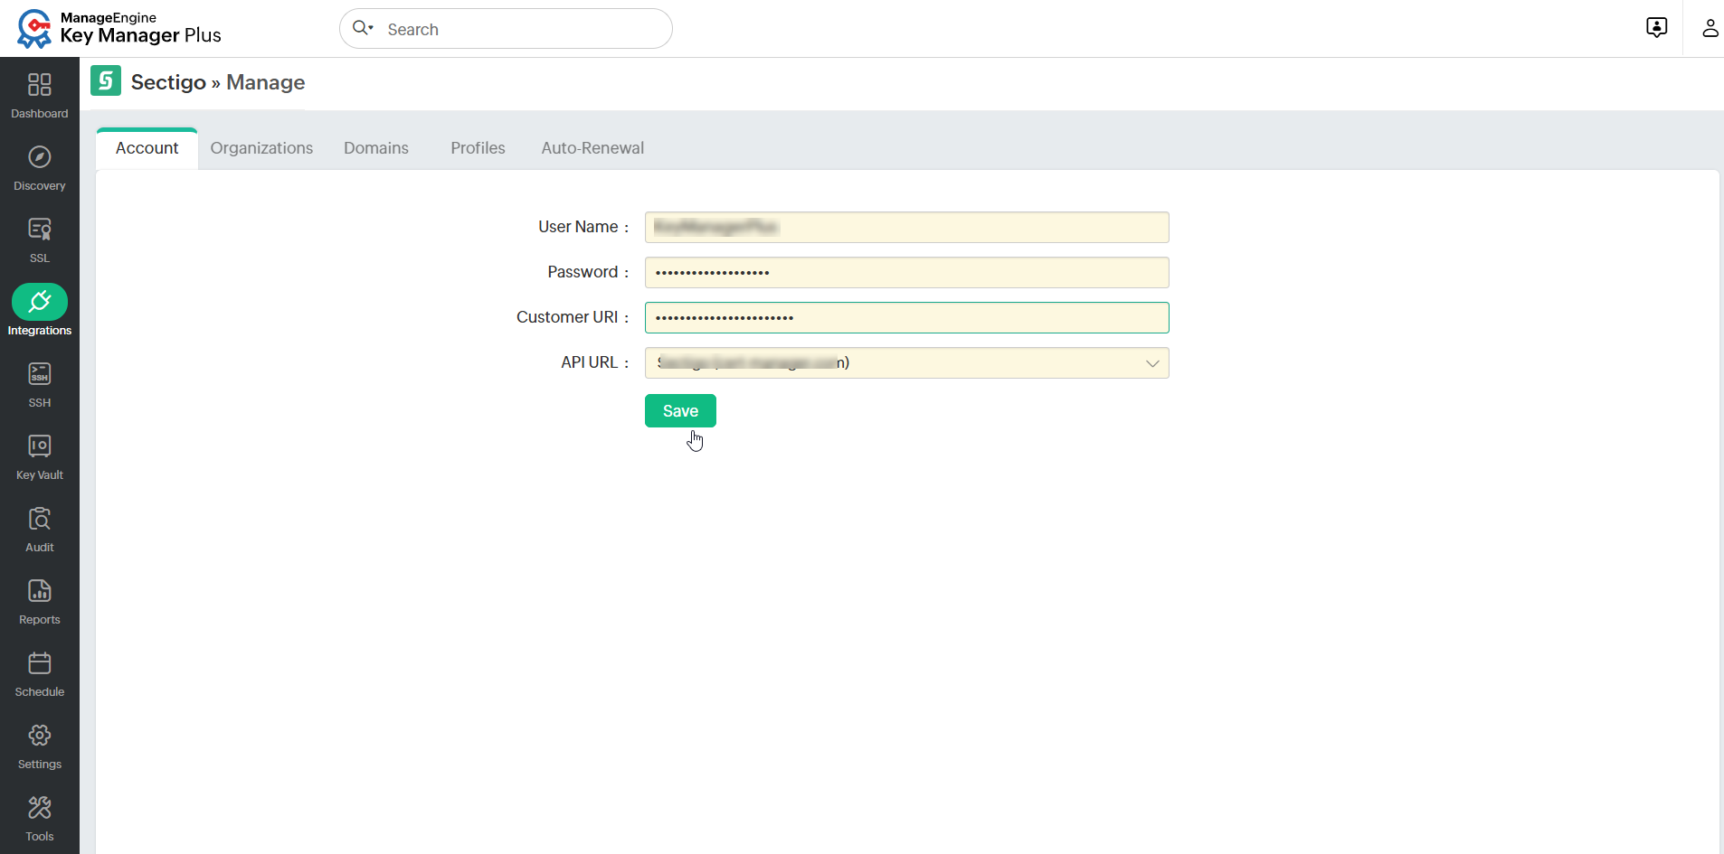Open the Key Vault section

(40, 456)
